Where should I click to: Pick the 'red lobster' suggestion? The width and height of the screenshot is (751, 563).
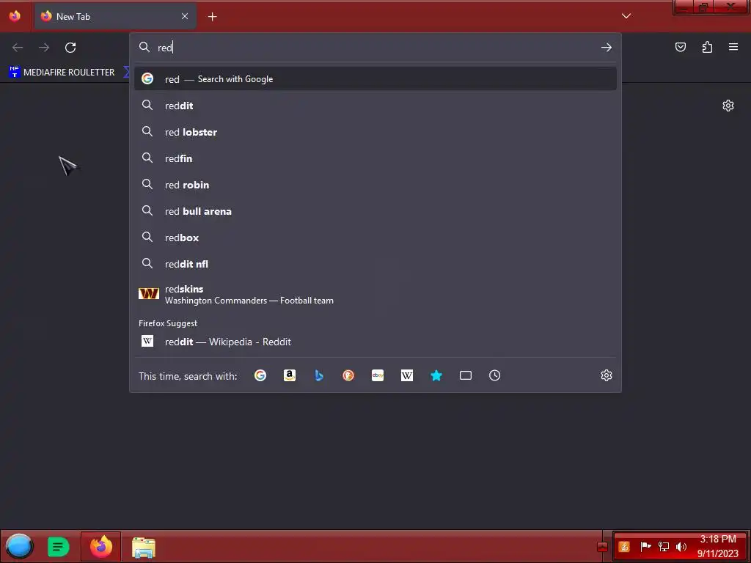(x=375, y=132)
